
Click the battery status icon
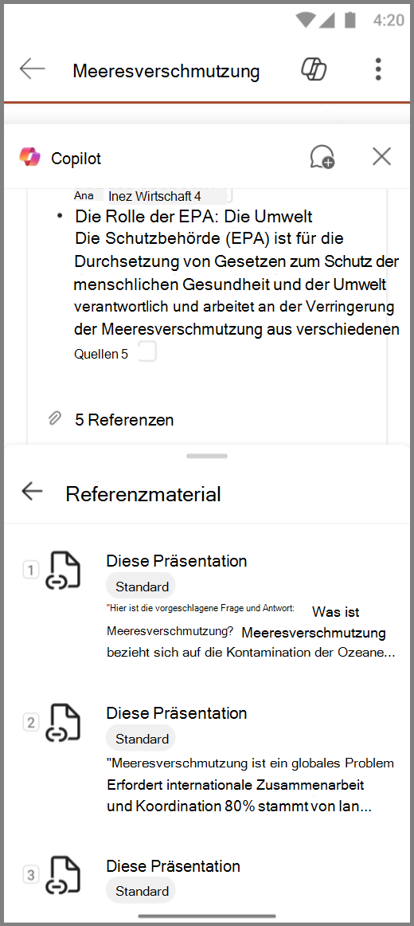[x=350, y=19]
